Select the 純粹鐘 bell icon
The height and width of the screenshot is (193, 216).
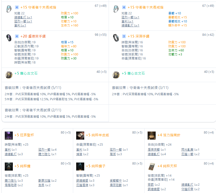(9, 167)
